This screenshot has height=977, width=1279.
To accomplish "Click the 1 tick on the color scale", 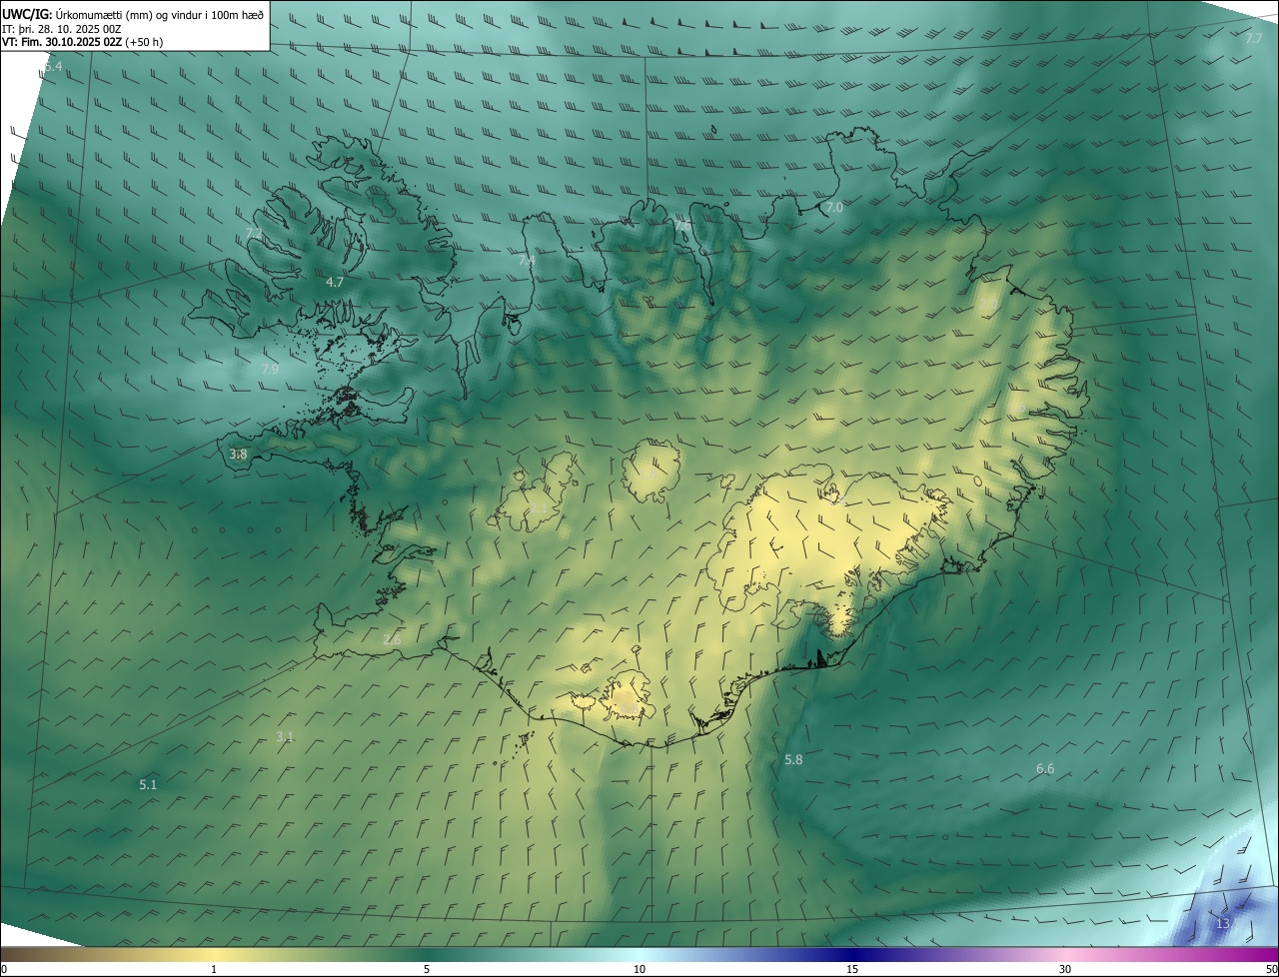I will (x=214, y=969).
